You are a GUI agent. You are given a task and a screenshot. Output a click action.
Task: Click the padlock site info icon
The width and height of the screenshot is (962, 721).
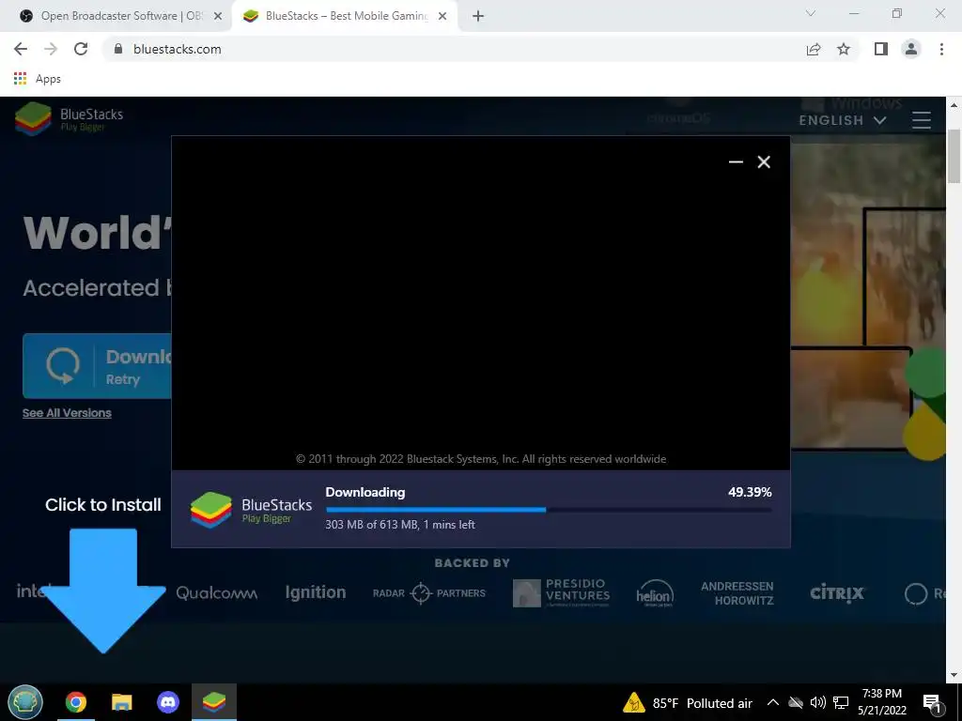pos(118,49)
